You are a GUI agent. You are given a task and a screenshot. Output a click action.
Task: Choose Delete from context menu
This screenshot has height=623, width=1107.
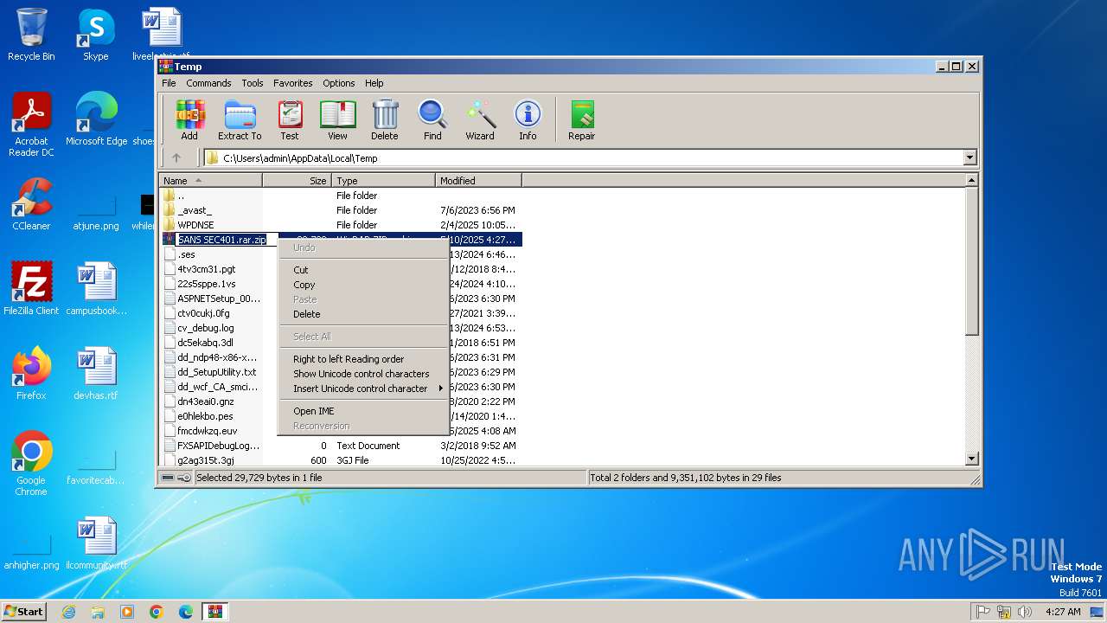pos(363,314)
